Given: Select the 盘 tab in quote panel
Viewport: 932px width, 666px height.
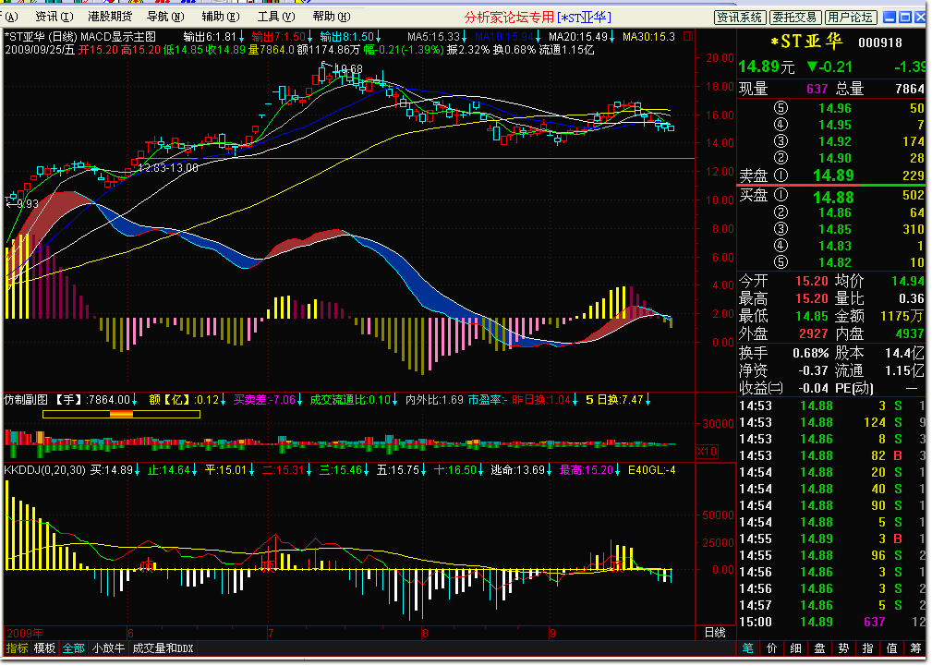Looking at the screenshot, I should [x=819, y=648].
